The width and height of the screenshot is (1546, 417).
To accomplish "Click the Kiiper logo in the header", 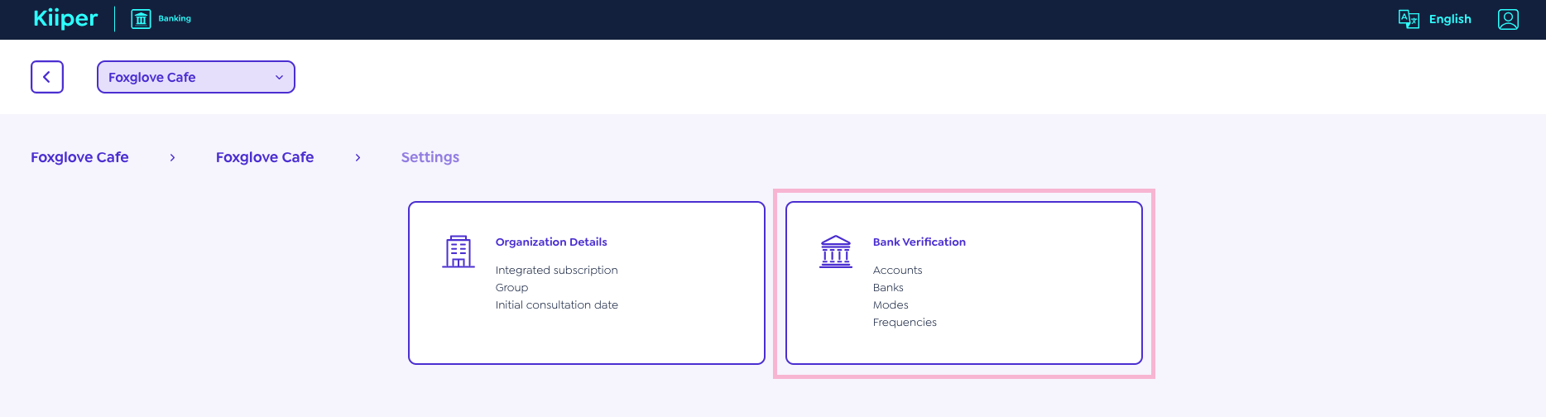I will [65, 18].
